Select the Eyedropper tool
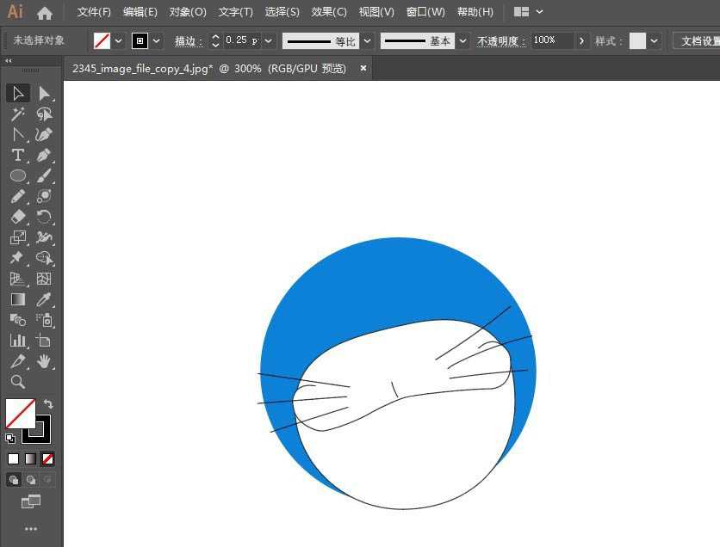Viewport: 720px width, 547px height. (42, 299)
